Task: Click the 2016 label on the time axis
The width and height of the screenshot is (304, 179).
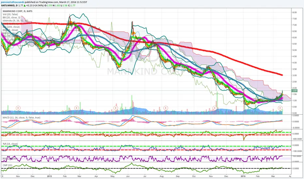Action: pos(243,176)
